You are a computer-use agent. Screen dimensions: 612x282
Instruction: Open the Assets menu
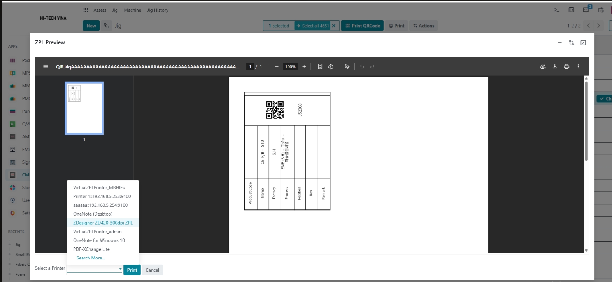pyautogui.click(x=100, y=10)
